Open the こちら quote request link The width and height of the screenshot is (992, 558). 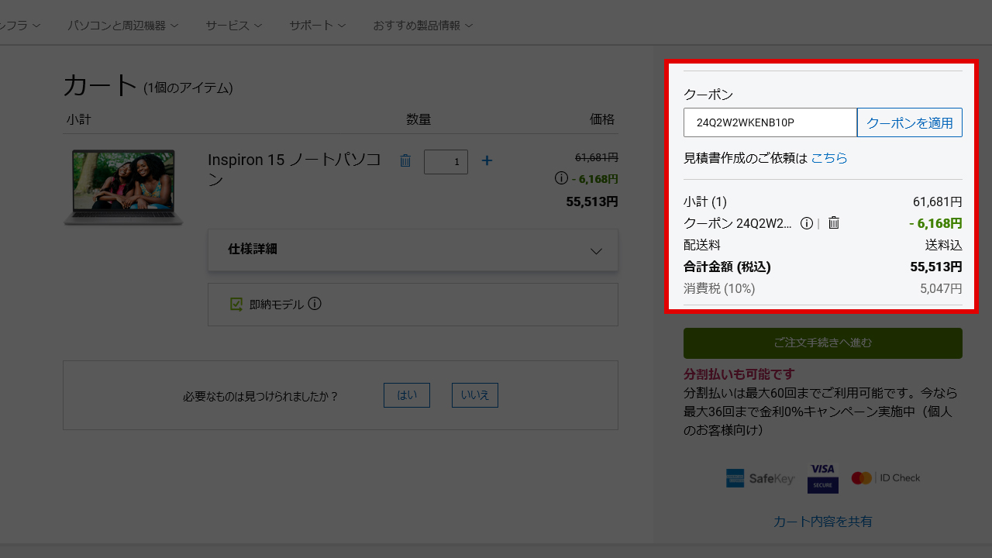click(x=829, y=158)
